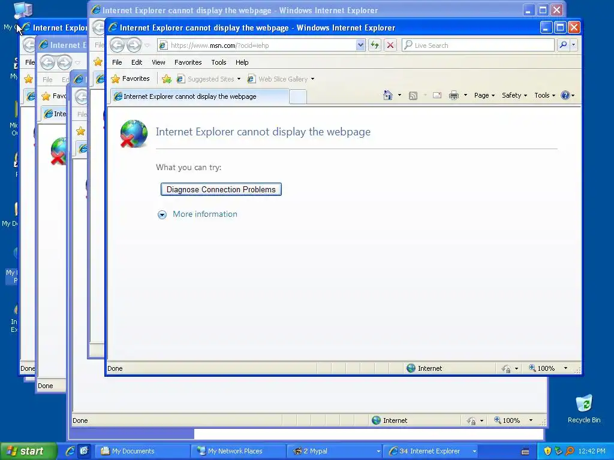Image resolution: width=614 pixels, height=460 pixels.
Task: Expand the search provider dropdown arrow
Action: (574, 45)
